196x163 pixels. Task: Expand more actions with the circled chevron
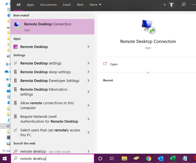point(148,73)
